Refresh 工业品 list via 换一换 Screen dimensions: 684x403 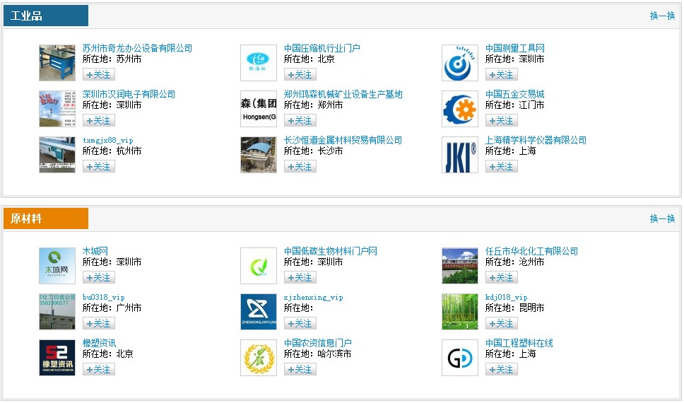(x=662, y=16)
